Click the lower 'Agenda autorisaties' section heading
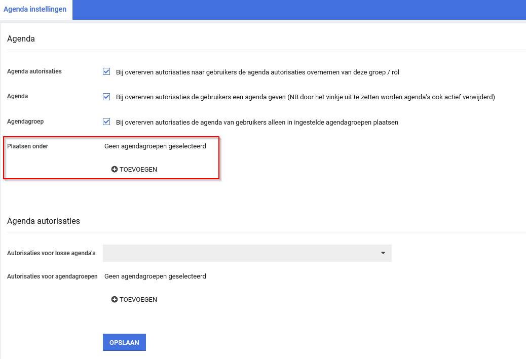 44,221
